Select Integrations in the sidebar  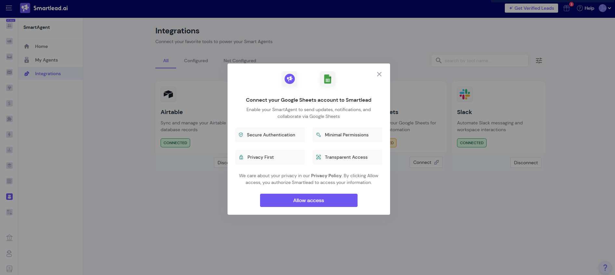pyautogui.click(x=50, y=74)
